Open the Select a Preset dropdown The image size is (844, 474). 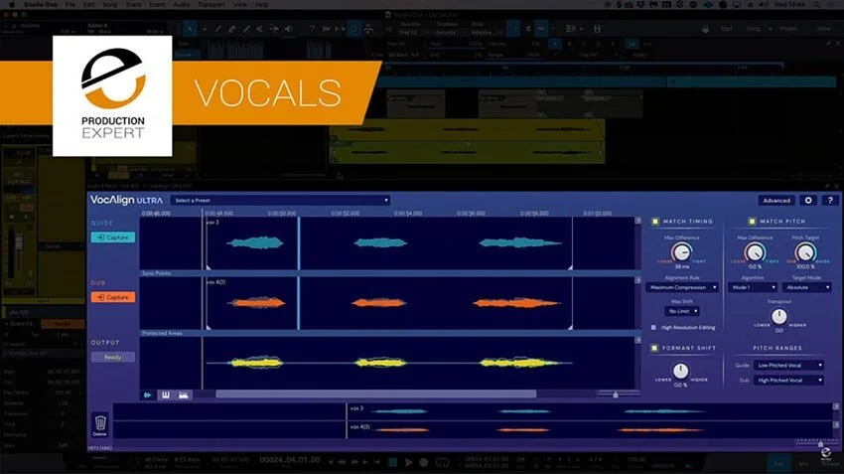pos(280,201)
